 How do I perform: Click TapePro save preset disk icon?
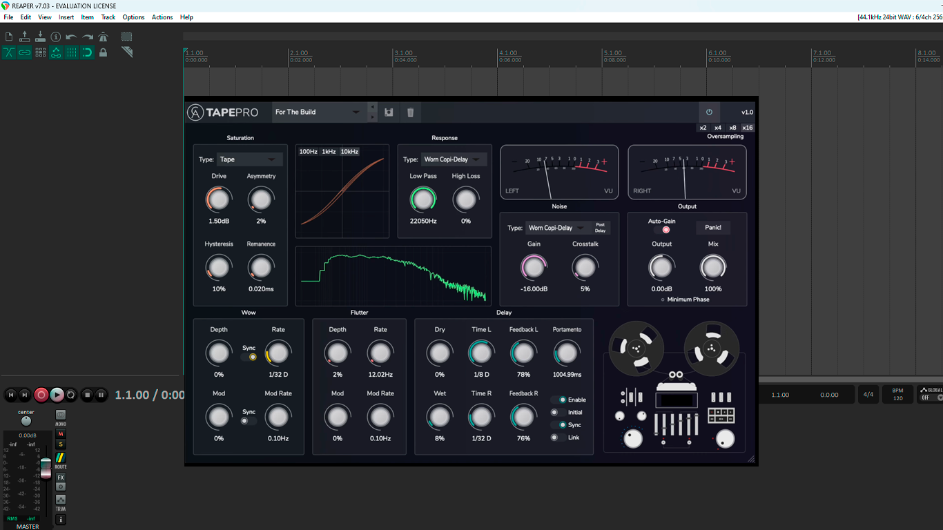[x=389, y=112]
